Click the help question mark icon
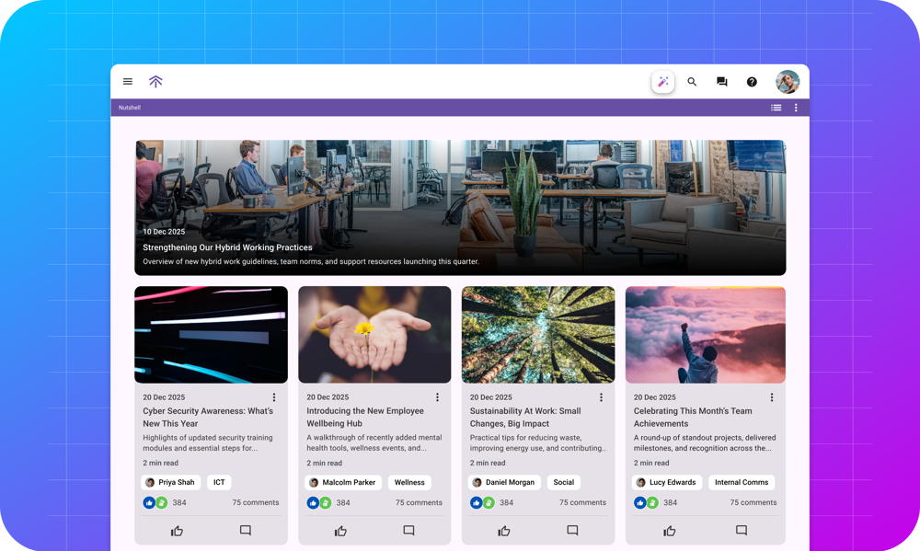Viewport: 920px width, 551px height. coord(752,82)
